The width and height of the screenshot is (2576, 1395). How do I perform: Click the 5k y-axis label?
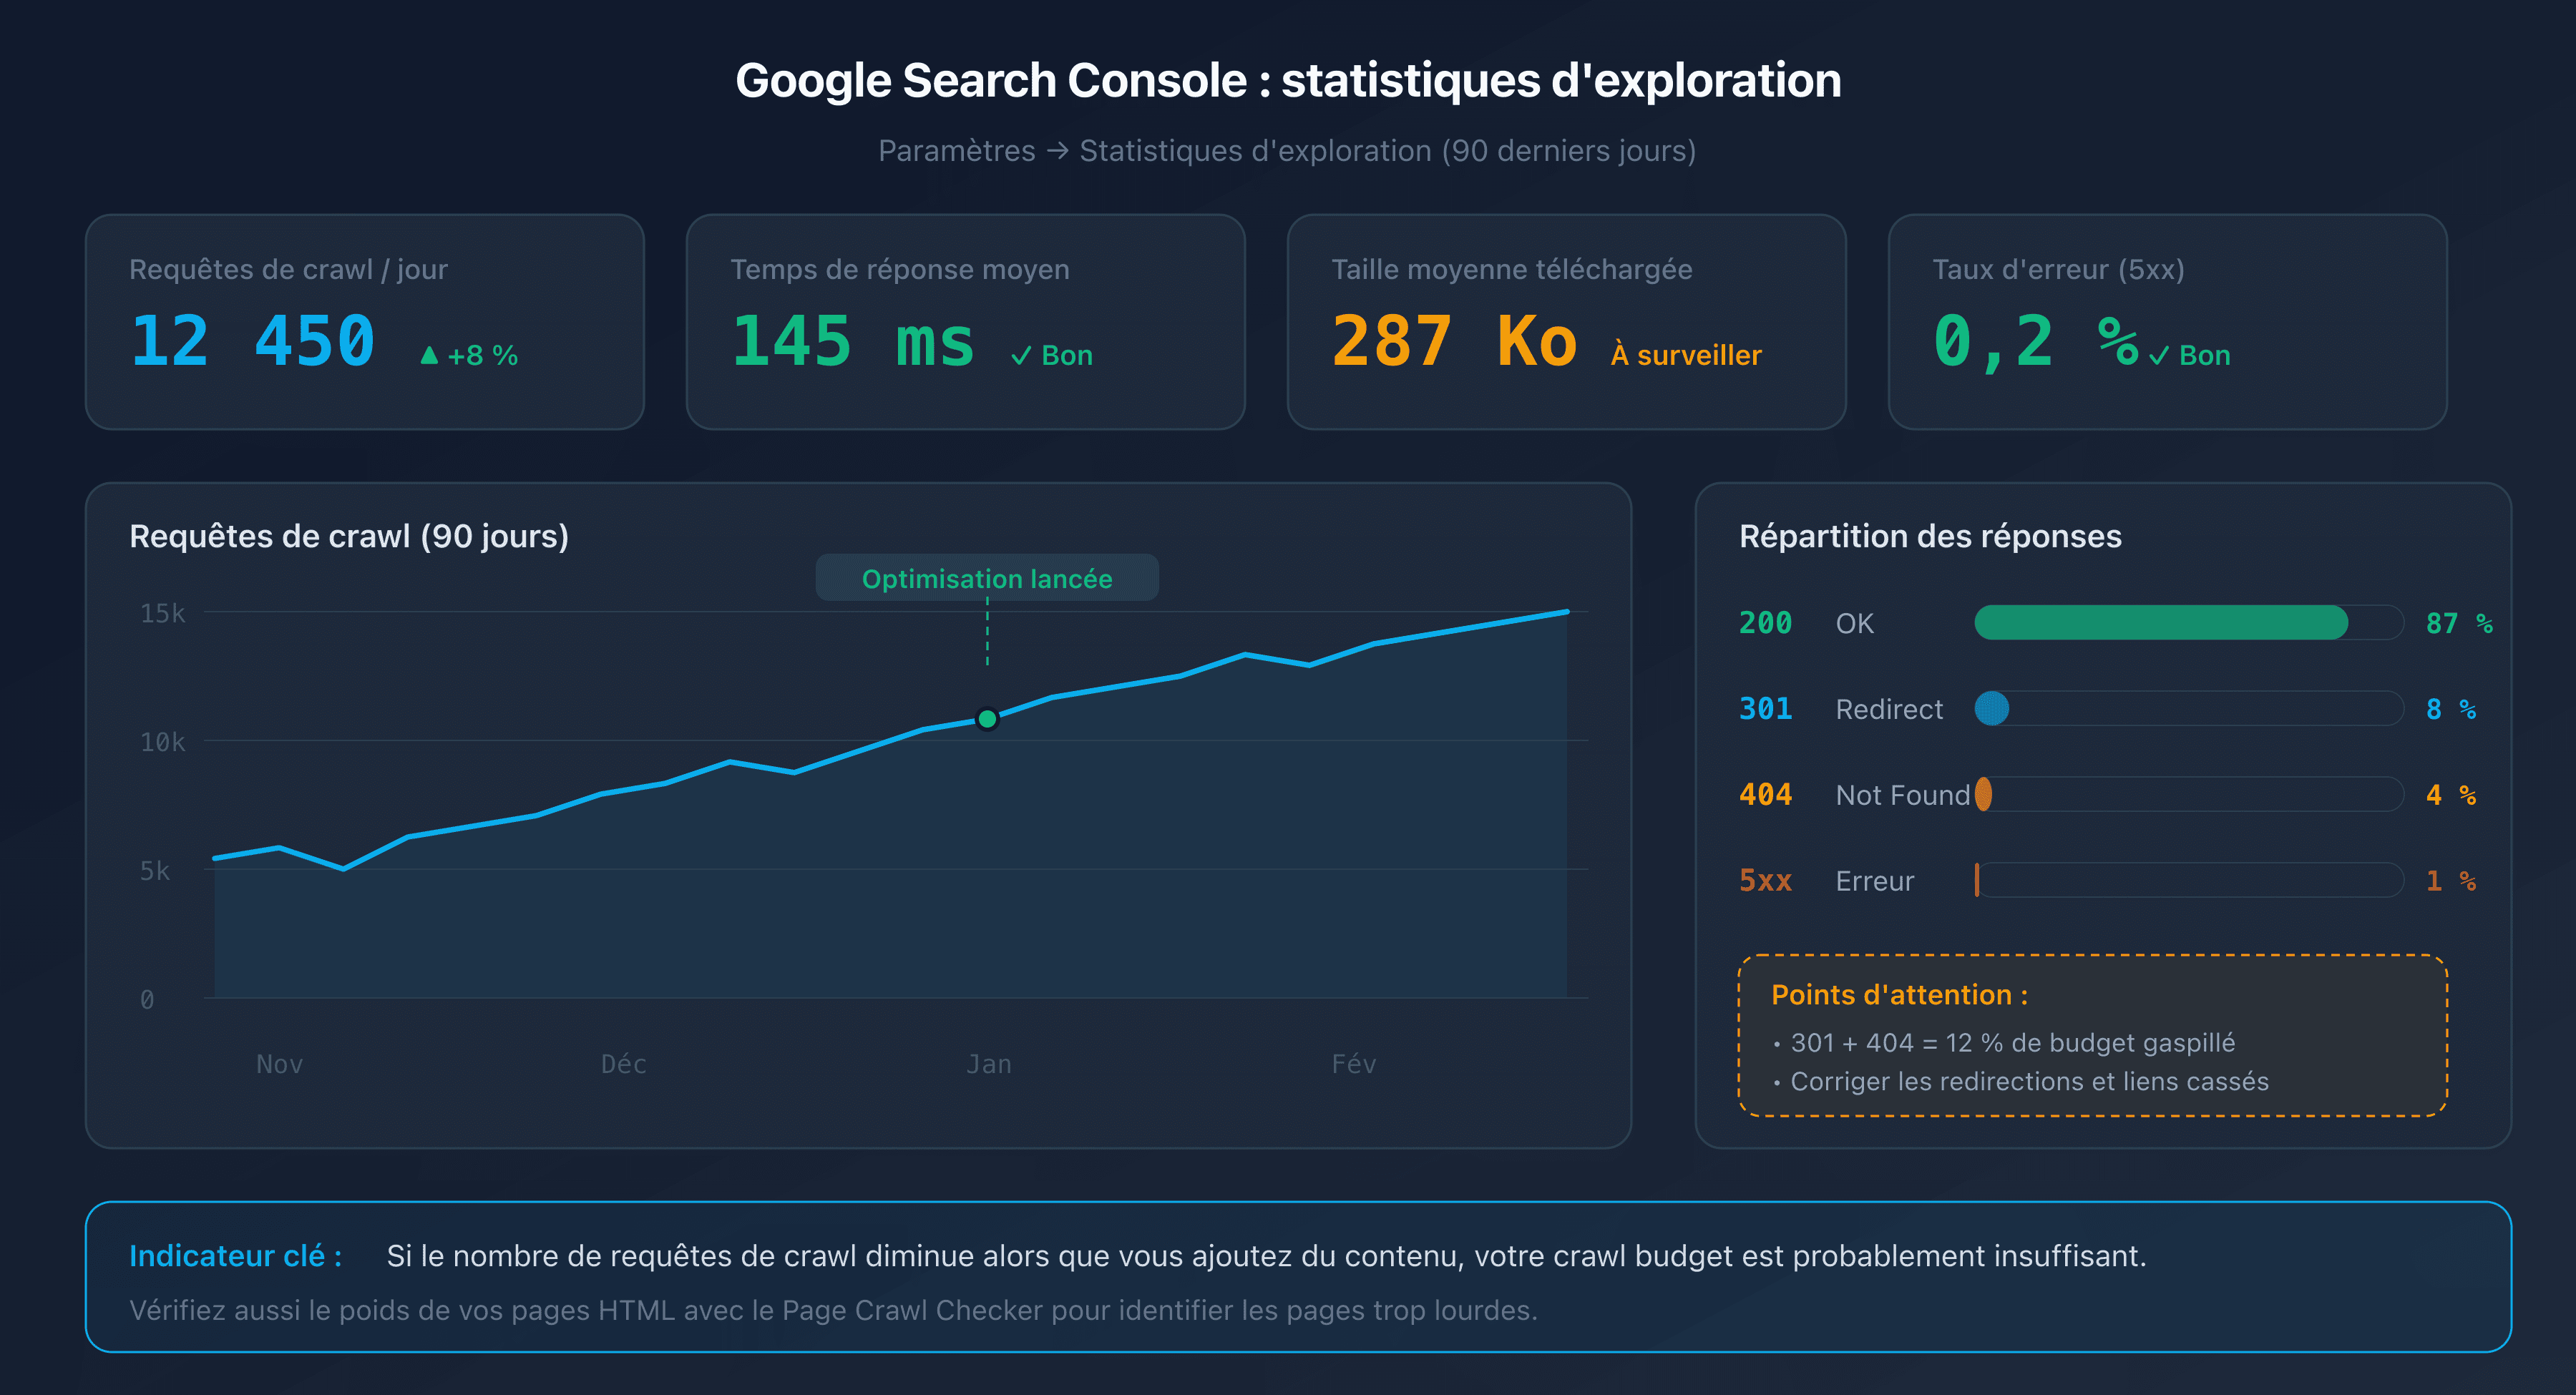coord(155,871)
